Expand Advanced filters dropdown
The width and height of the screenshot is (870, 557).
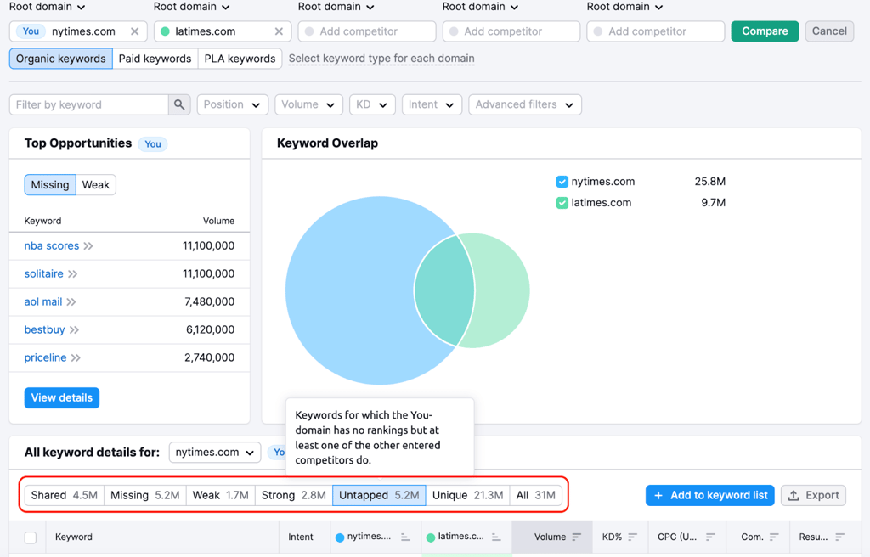click(525, 104)
